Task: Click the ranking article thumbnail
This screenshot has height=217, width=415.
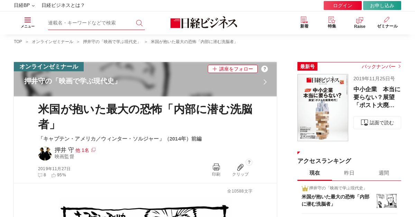Action: coord(387,201)
